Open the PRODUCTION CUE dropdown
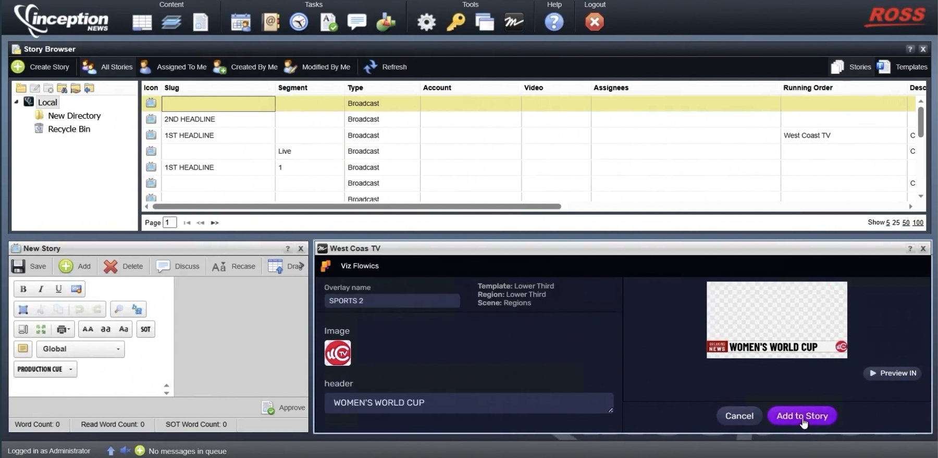 click(45, 369)
